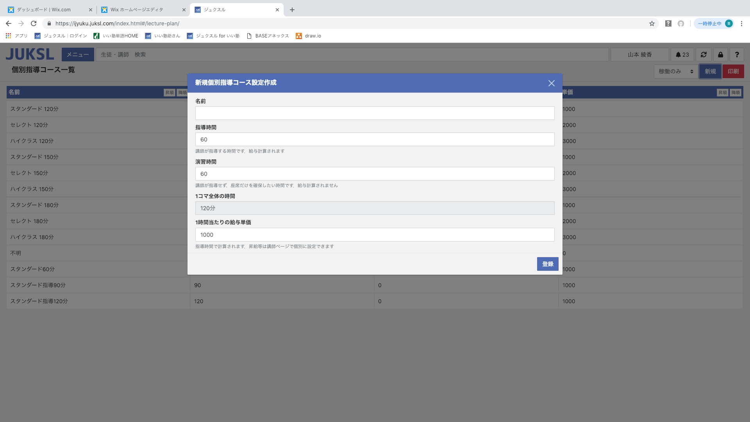Open BASEアネックス bookmark
The height and width of the screenshot is (422, 750).
(268, 36)
